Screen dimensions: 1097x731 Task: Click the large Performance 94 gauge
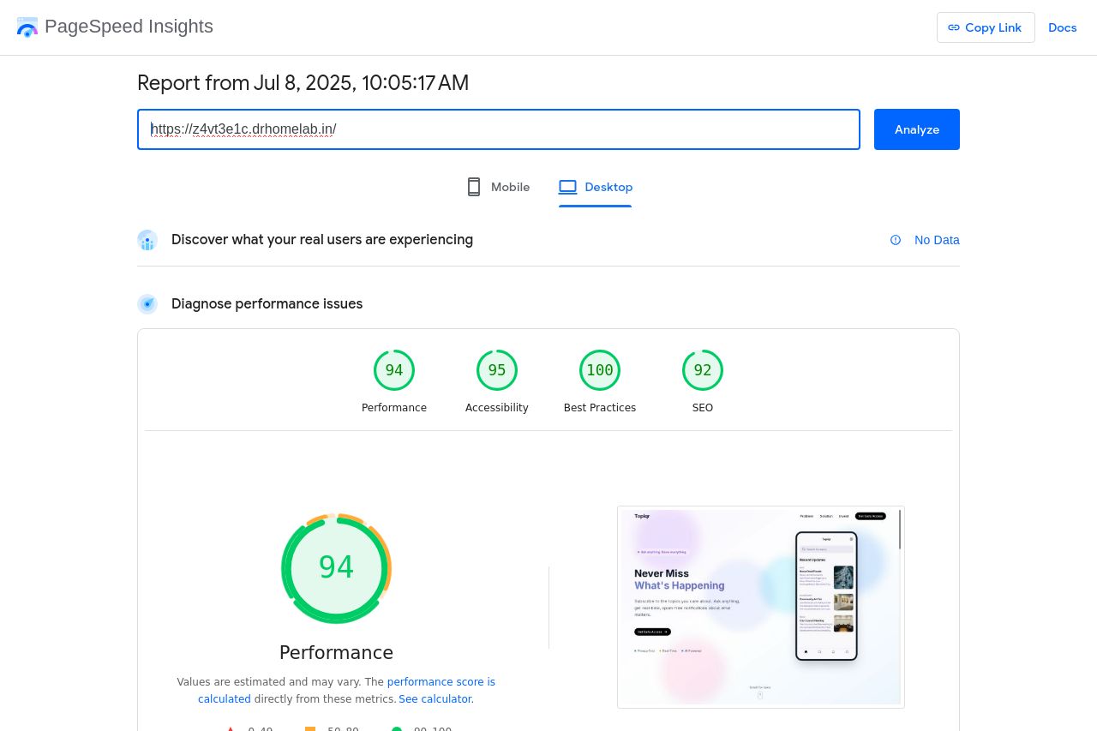pos(336,568)
